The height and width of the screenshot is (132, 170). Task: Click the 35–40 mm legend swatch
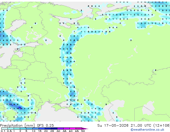tap(66, 128)
